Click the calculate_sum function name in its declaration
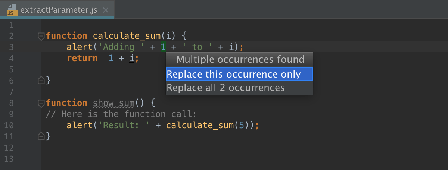The width and height of the screenshot is (448, 170). [x=127, y=36]
